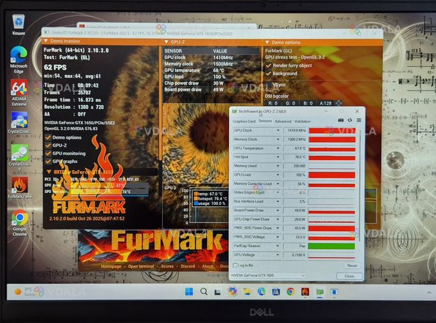436x323 pixels.
Task: Collapse the NVIDIA GeForce GTX 1650 section
Action: (x=49, y=172)
